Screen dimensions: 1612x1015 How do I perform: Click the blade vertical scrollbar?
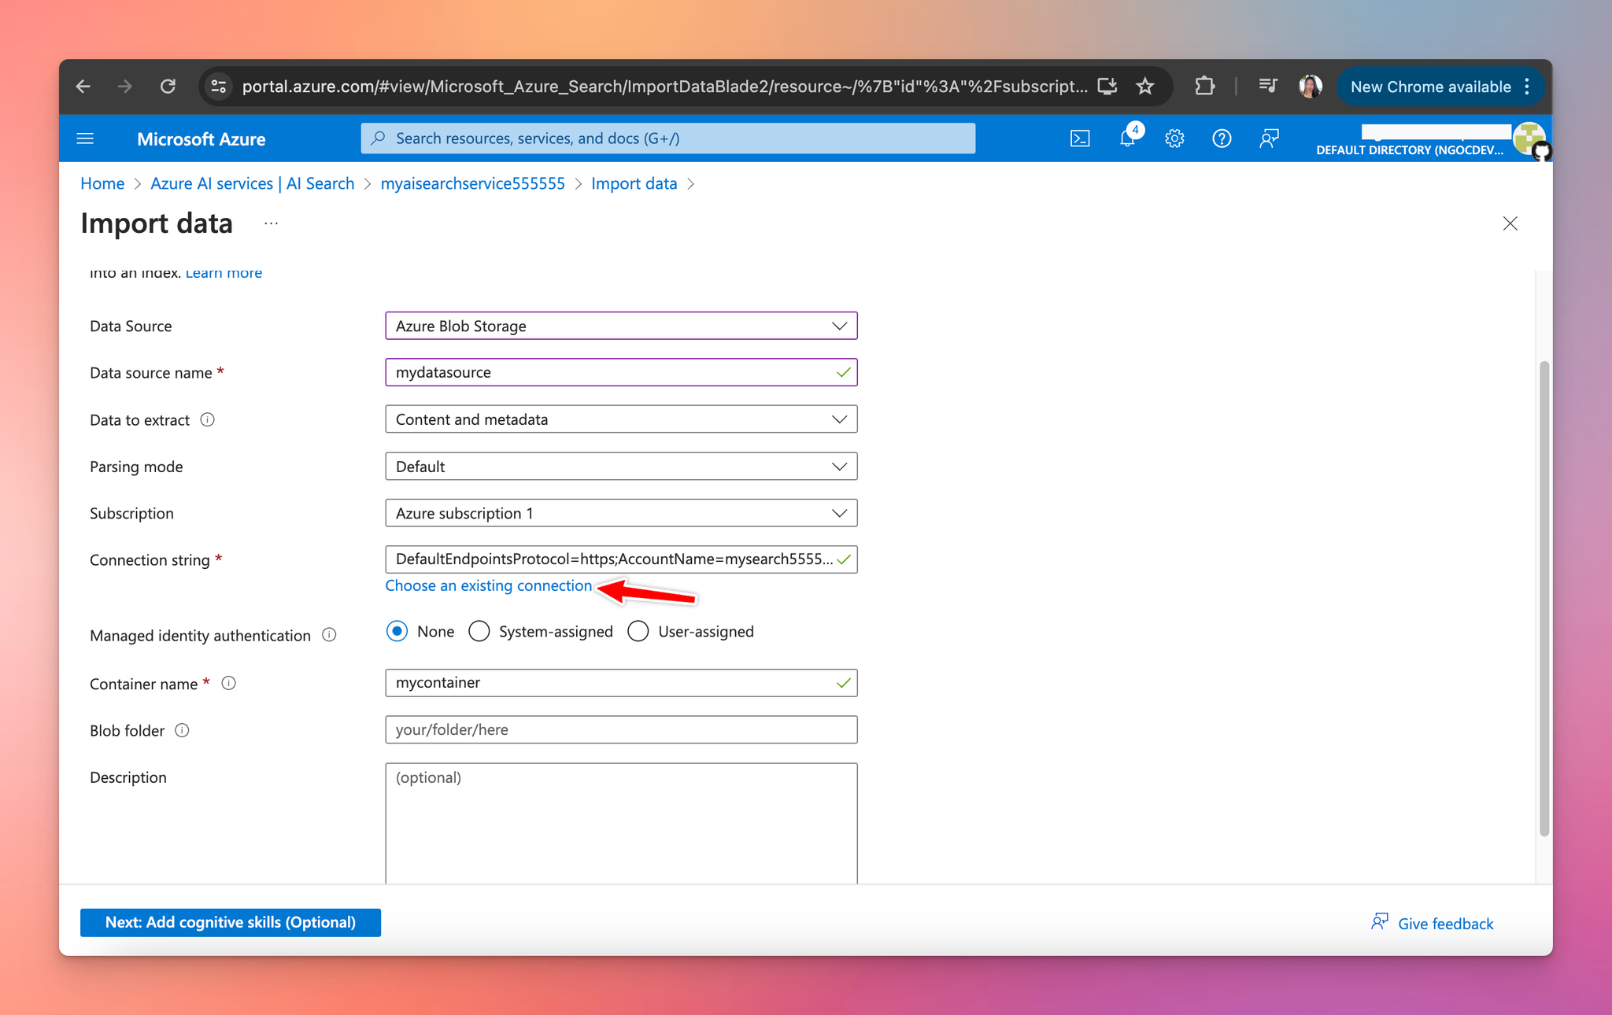1544,598
